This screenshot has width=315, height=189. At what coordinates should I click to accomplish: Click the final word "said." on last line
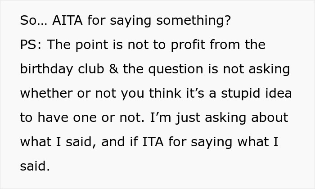35,166
